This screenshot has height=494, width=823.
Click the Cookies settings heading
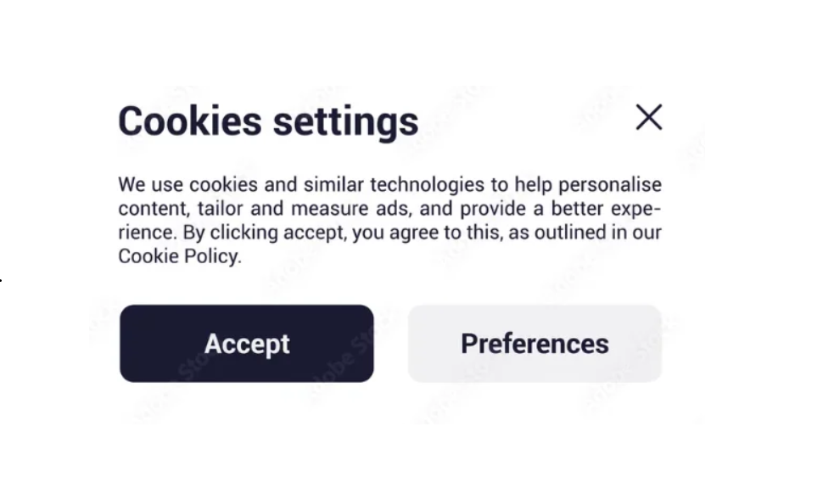click(x=268, y=121)
